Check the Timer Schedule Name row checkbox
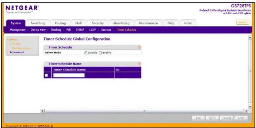Viewport: 256px width, 128px height. tap(46, 75)
